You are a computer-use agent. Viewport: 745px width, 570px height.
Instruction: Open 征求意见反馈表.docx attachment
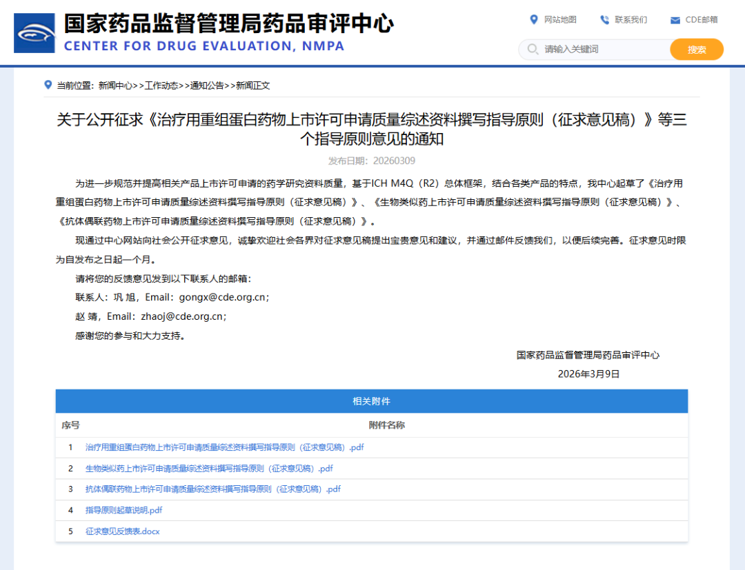(x=123, y=531)
